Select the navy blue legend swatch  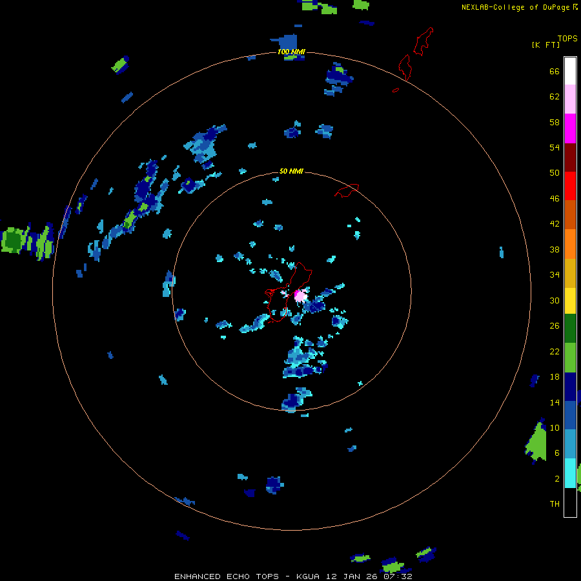(570, 387)
